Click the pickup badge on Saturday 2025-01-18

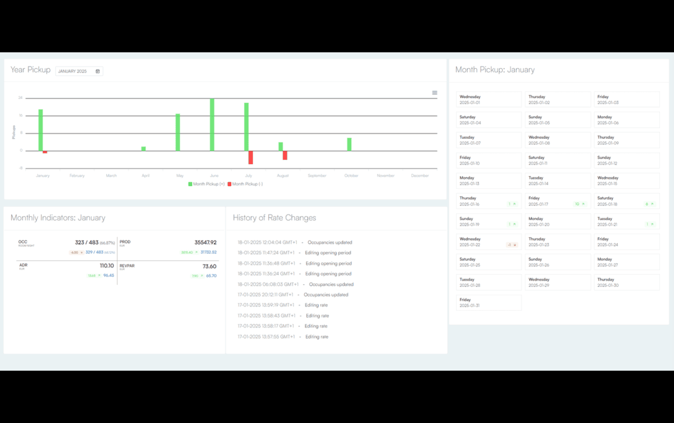point(649,204)
